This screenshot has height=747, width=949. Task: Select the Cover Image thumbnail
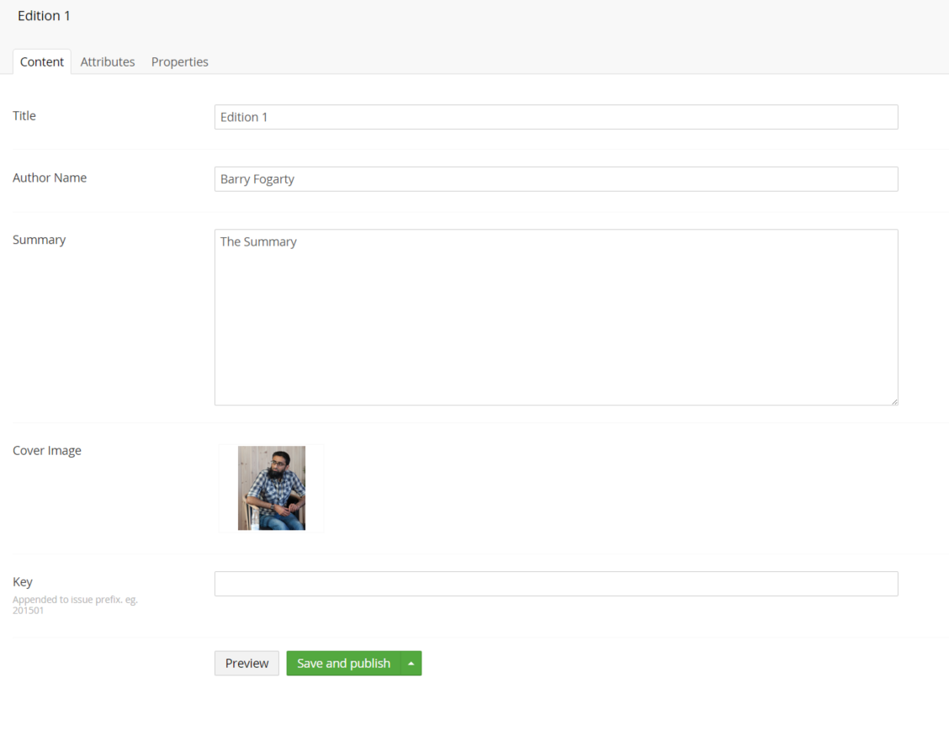point(271,488)
